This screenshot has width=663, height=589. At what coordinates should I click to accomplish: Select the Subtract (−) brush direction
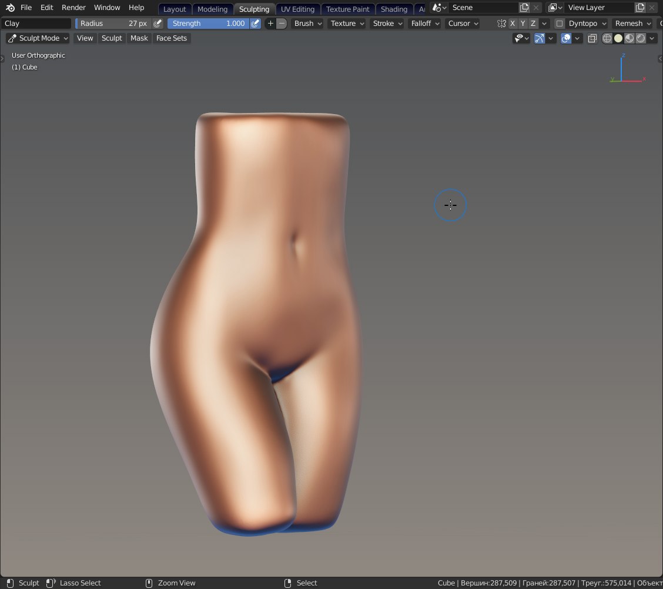(x=282, y=24)
